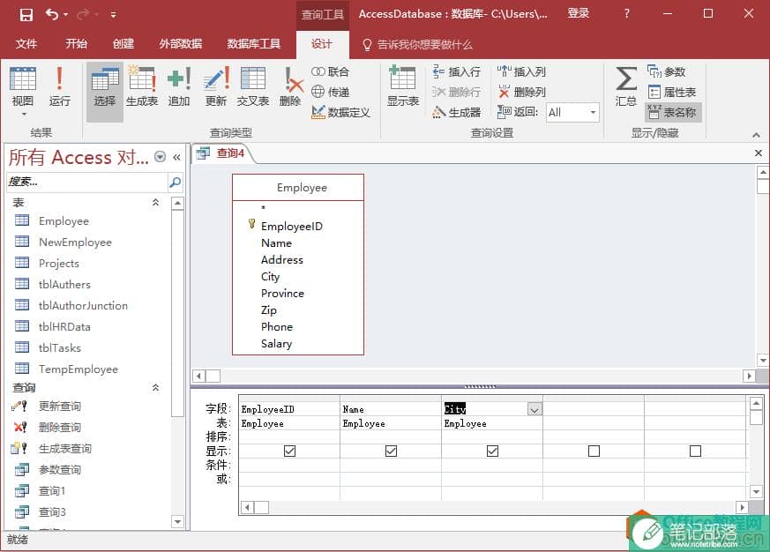Viewport: 770px width, 552px height.
Task: Click the table pane horizontal scroll thumb
Action: coord(213,377)
